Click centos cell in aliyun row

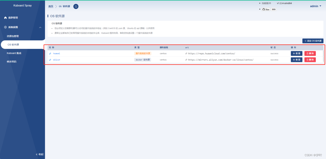coord(163,60)
